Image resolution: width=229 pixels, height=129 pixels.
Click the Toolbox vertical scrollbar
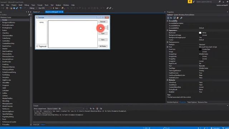pyautogui.click(x=31, y=71)
